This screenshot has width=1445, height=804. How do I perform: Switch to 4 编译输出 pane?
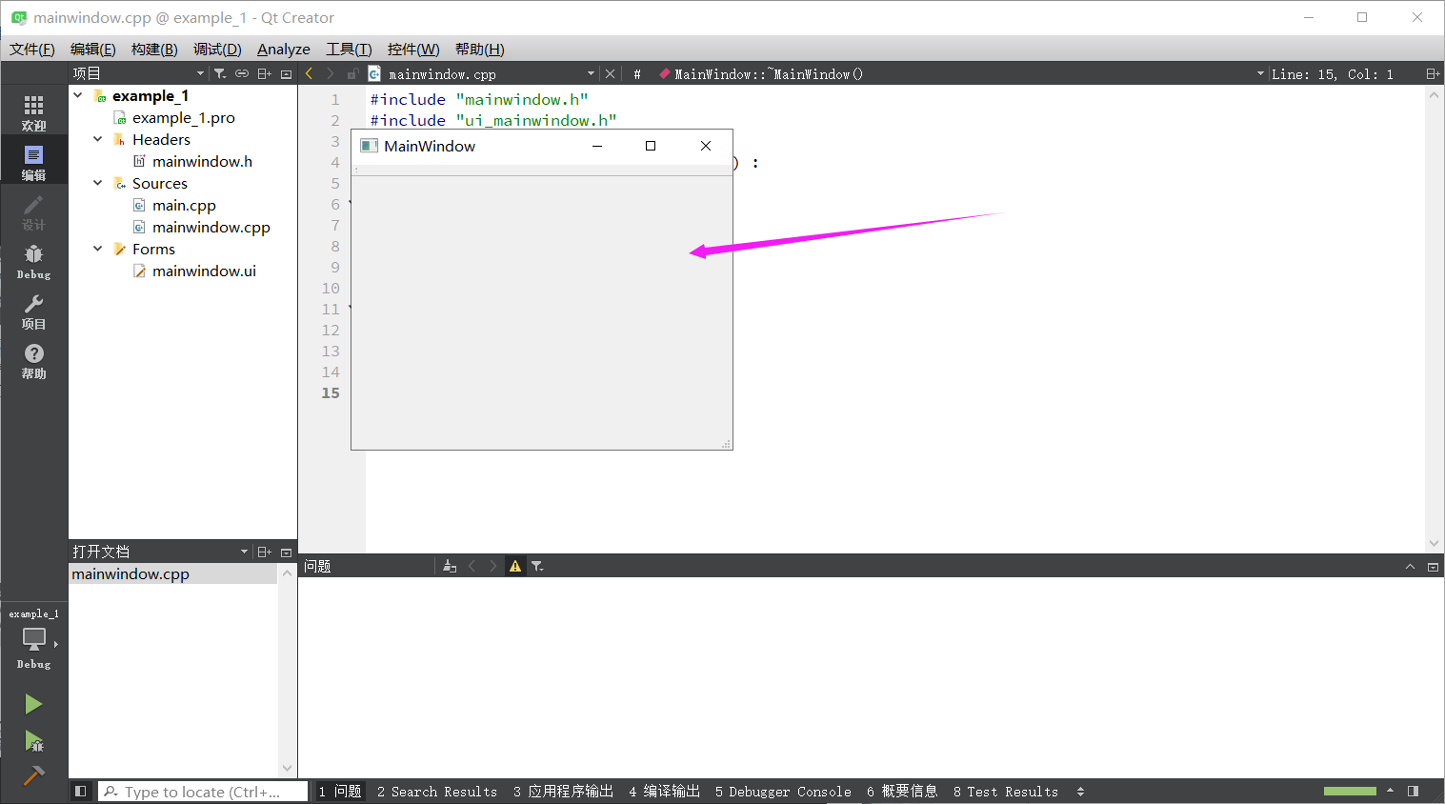click(x=664, y=791)
